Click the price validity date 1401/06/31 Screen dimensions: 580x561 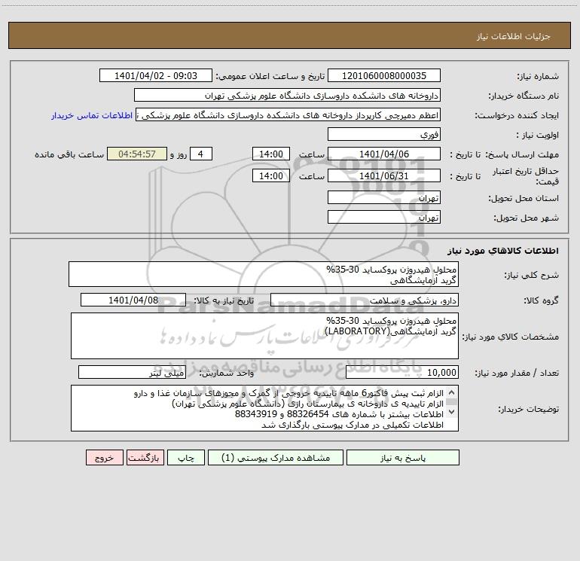point(384,175)
